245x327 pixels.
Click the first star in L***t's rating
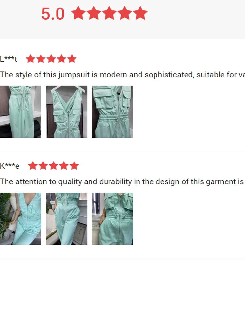coord(31,59)
